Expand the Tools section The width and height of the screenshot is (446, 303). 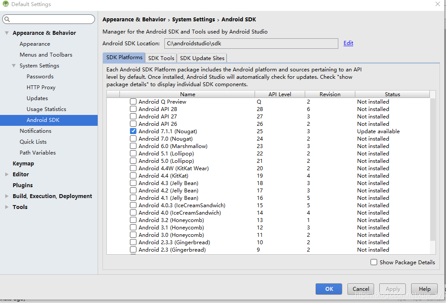[7, 207]
